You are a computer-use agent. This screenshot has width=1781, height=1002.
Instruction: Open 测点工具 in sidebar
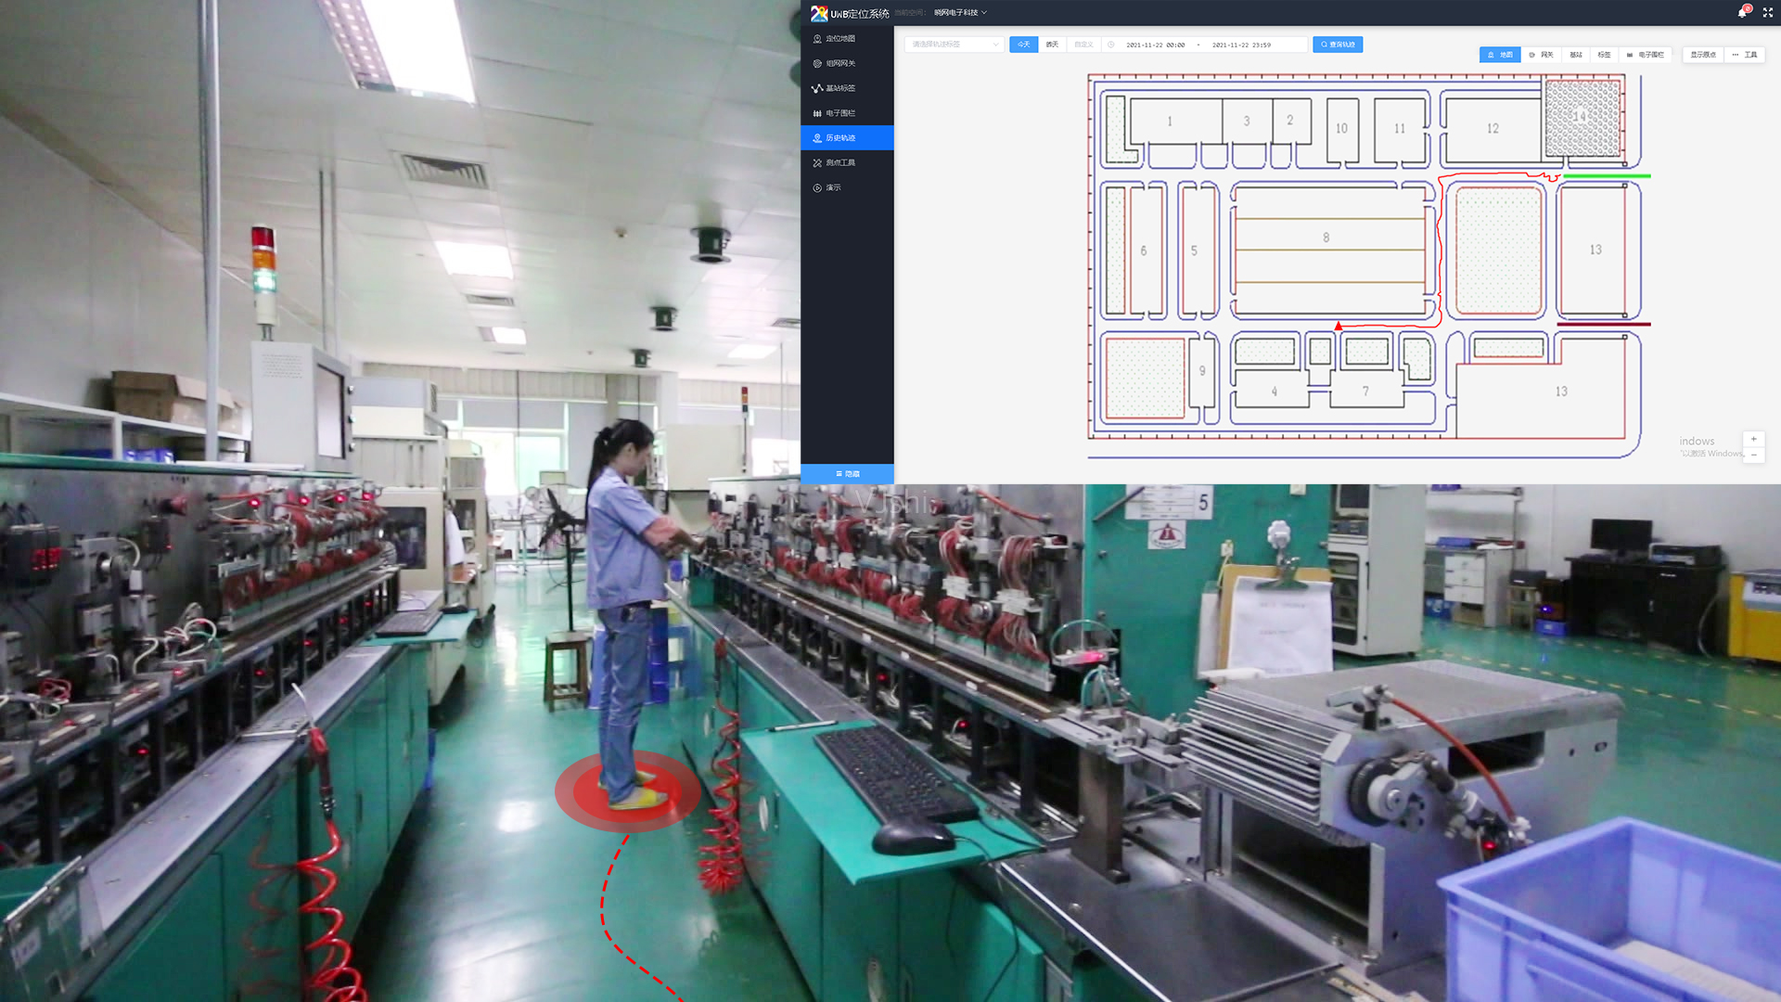click(x=840, y=163)
